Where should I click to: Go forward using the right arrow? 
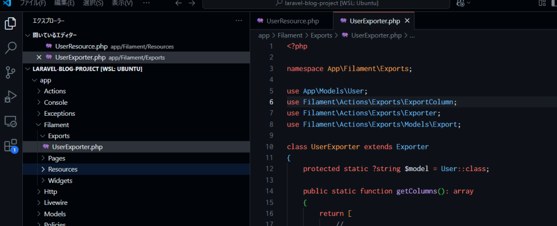pyautogui.click(x=192, y=3)
